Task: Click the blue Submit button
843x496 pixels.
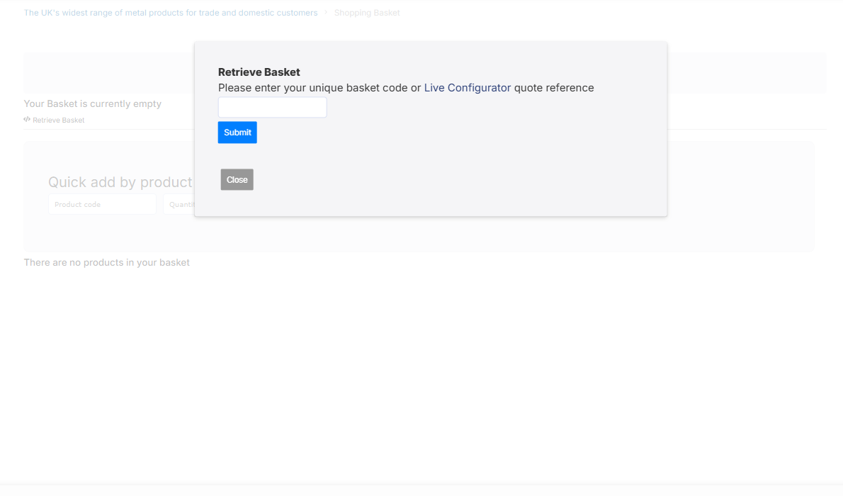Action: coord(237,133)
